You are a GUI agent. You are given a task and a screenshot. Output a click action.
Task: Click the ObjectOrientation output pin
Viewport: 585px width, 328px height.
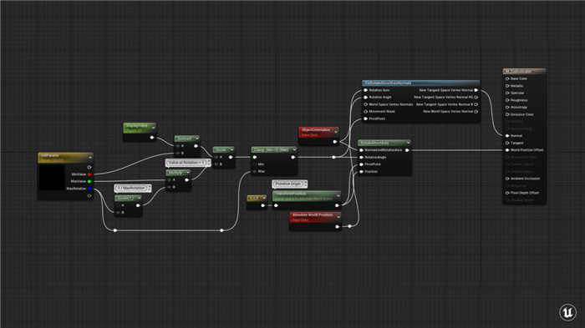click(334, 142)
